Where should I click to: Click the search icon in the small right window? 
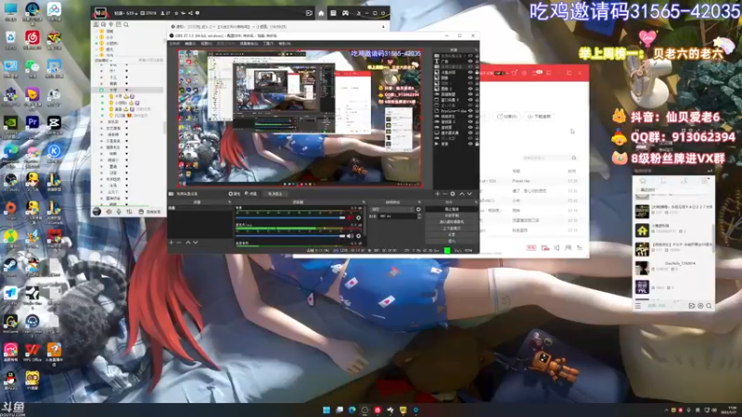click(709, 306)
